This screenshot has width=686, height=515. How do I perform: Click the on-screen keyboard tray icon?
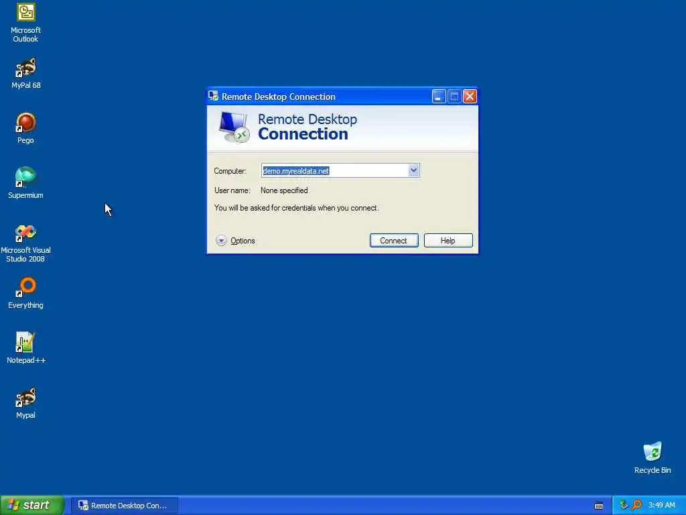599,506
